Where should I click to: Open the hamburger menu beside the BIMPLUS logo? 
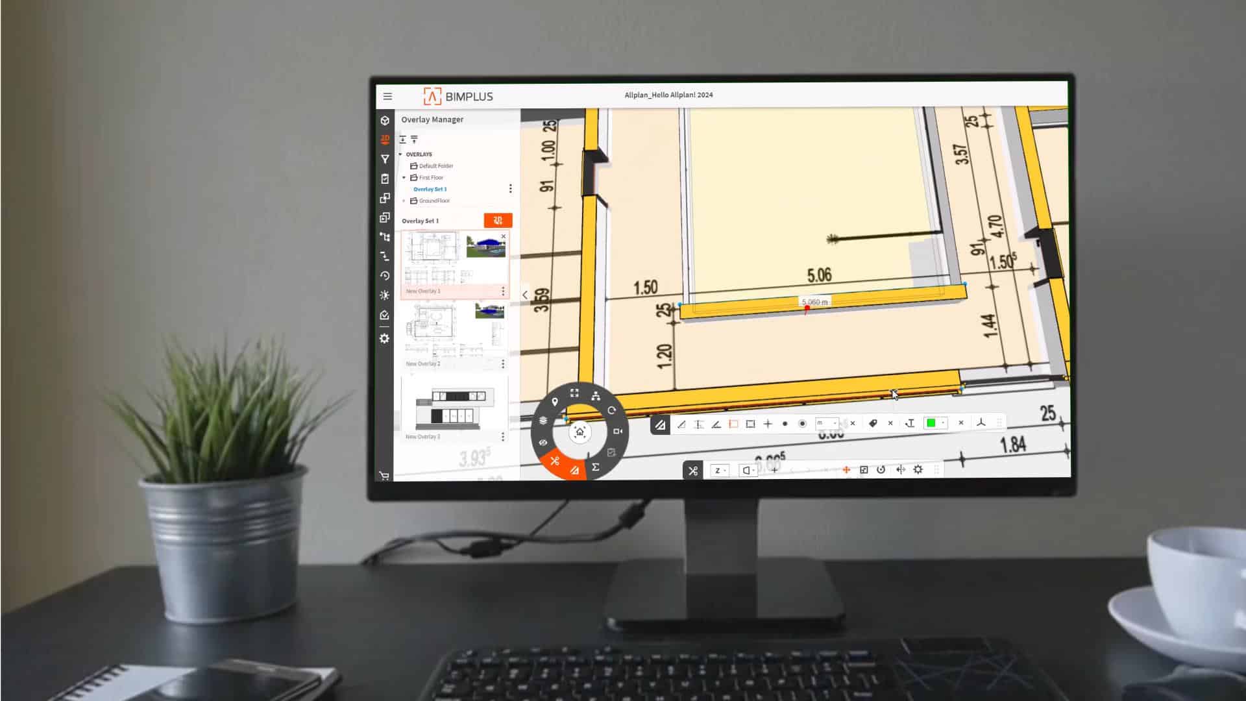click(x=387, y=97)
